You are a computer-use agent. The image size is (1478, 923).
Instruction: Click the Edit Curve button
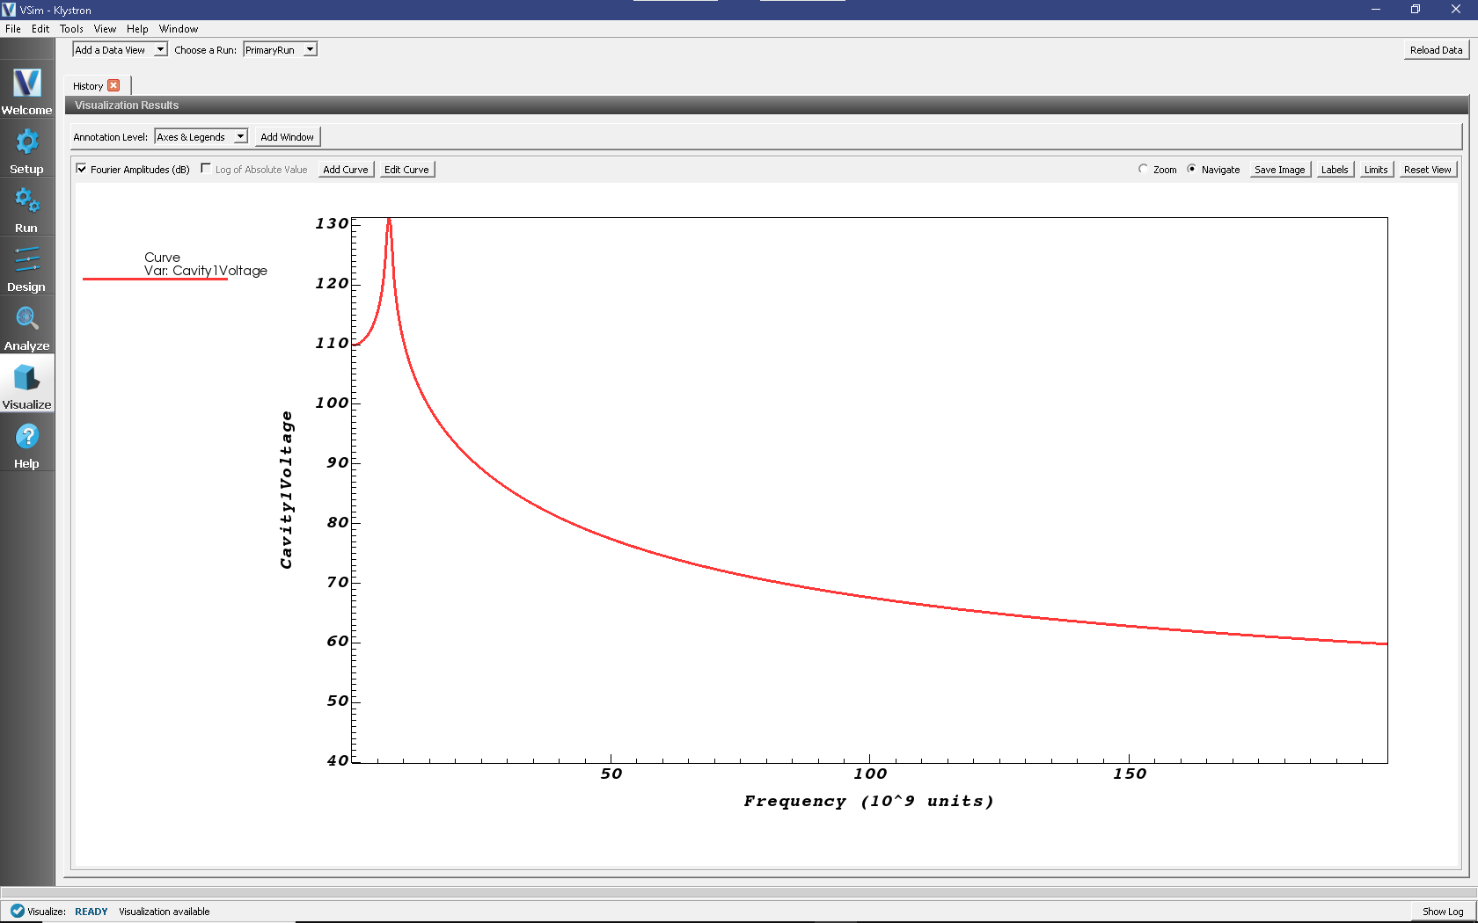(x=406, y=170)
